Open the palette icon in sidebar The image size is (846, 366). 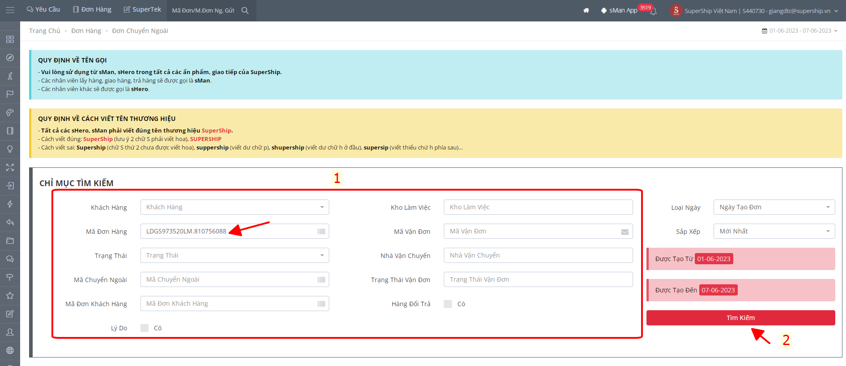[x=10, y=112]
